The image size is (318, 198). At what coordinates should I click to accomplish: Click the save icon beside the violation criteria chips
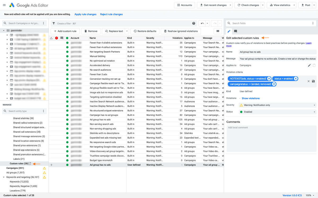pyautogui.click(x=314, y=81)
